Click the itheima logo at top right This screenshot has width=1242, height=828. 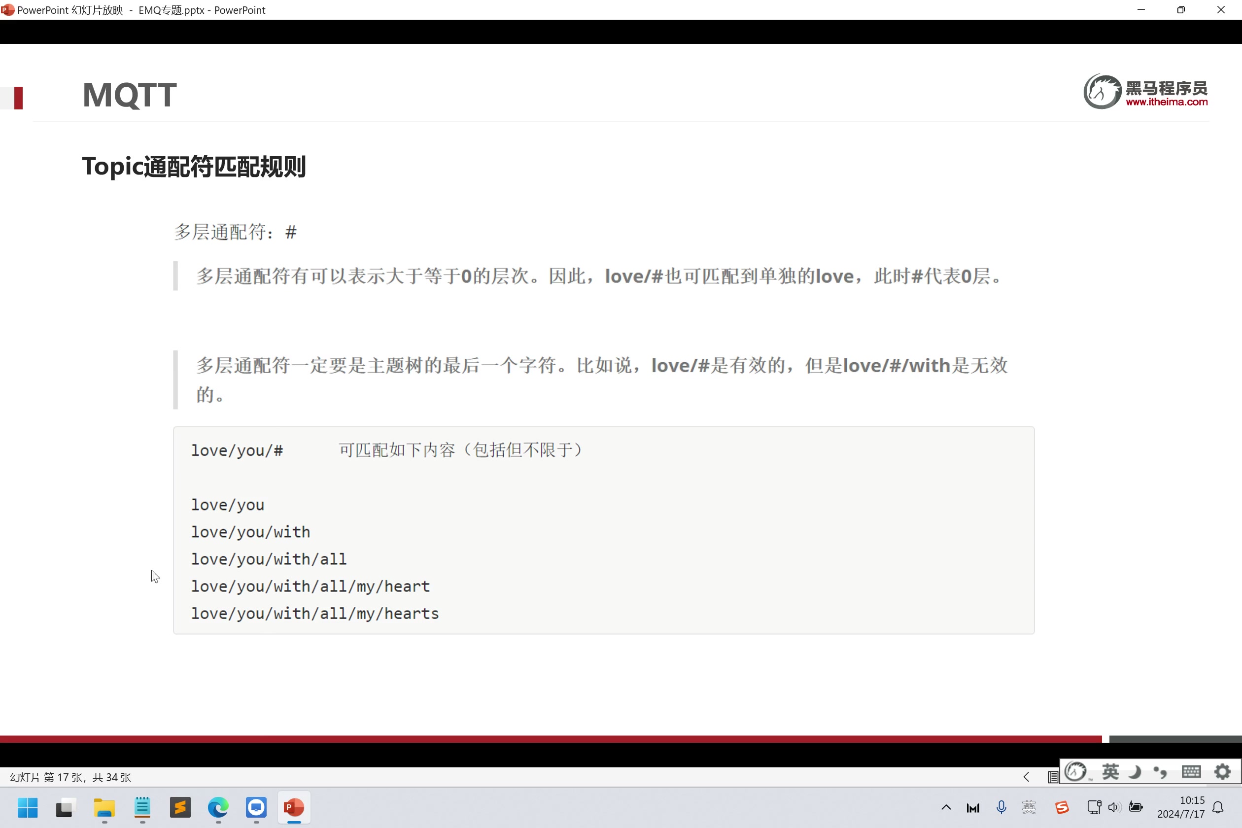(1145, 92)
